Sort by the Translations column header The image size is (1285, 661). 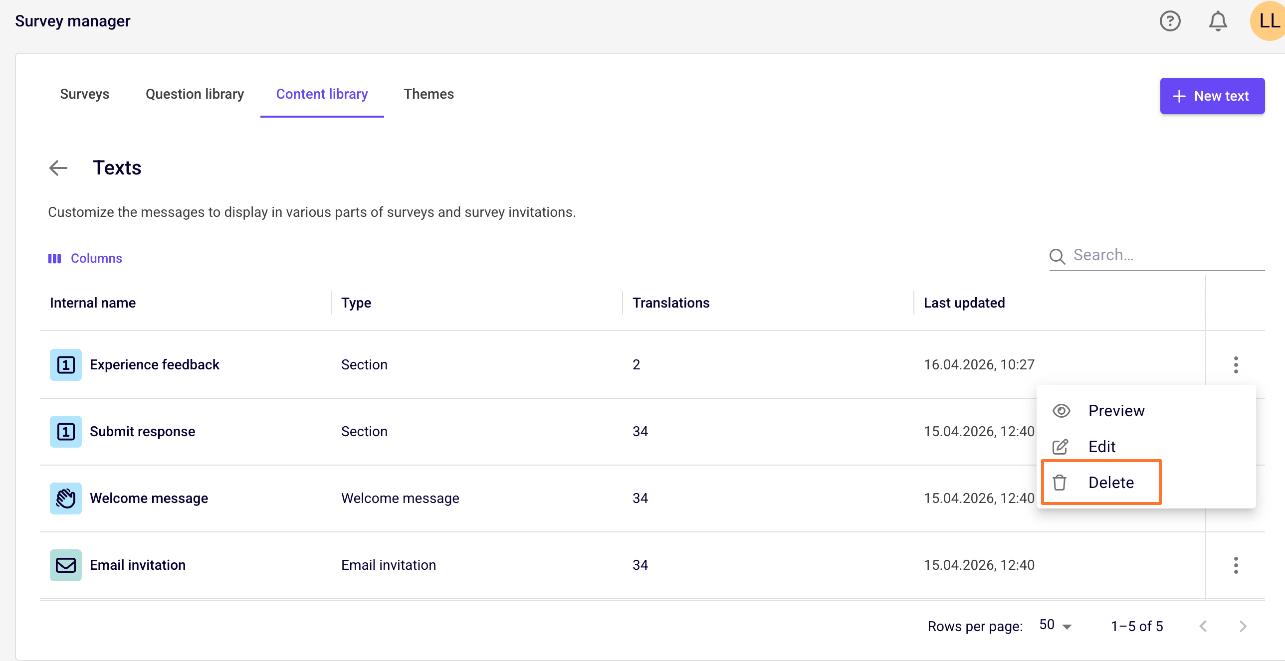(x=671, y=303)
